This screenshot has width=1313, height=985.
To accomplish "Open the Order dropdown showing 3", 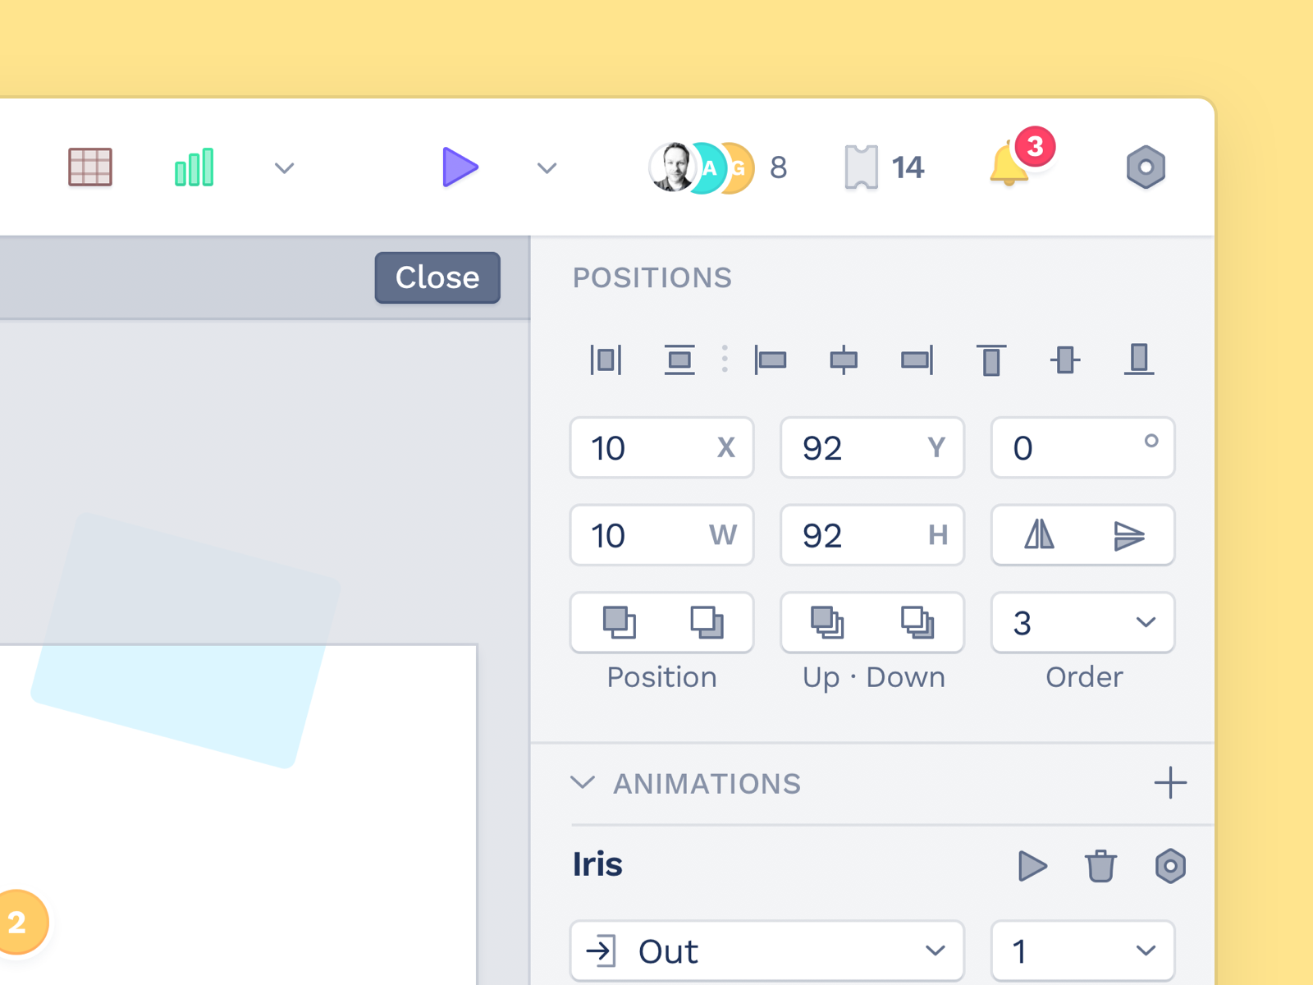I will click(x=1082, y=622).
